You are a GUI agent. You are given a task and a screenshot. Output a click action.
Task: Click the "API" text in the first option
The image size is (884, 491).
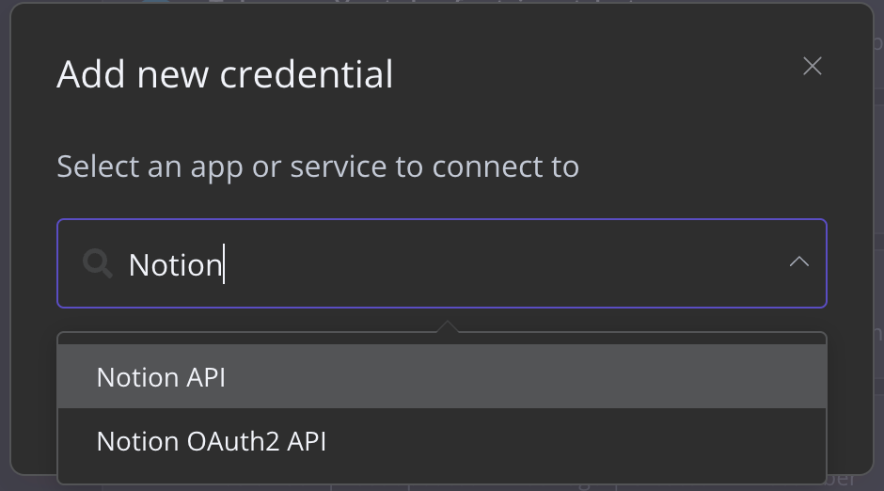205,377
